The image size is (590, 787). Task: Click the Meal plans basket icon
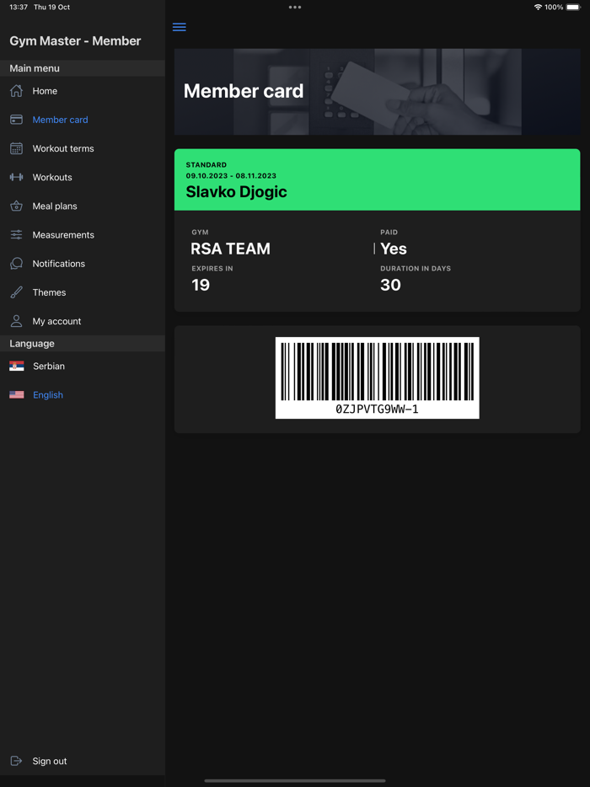[17, 206]
